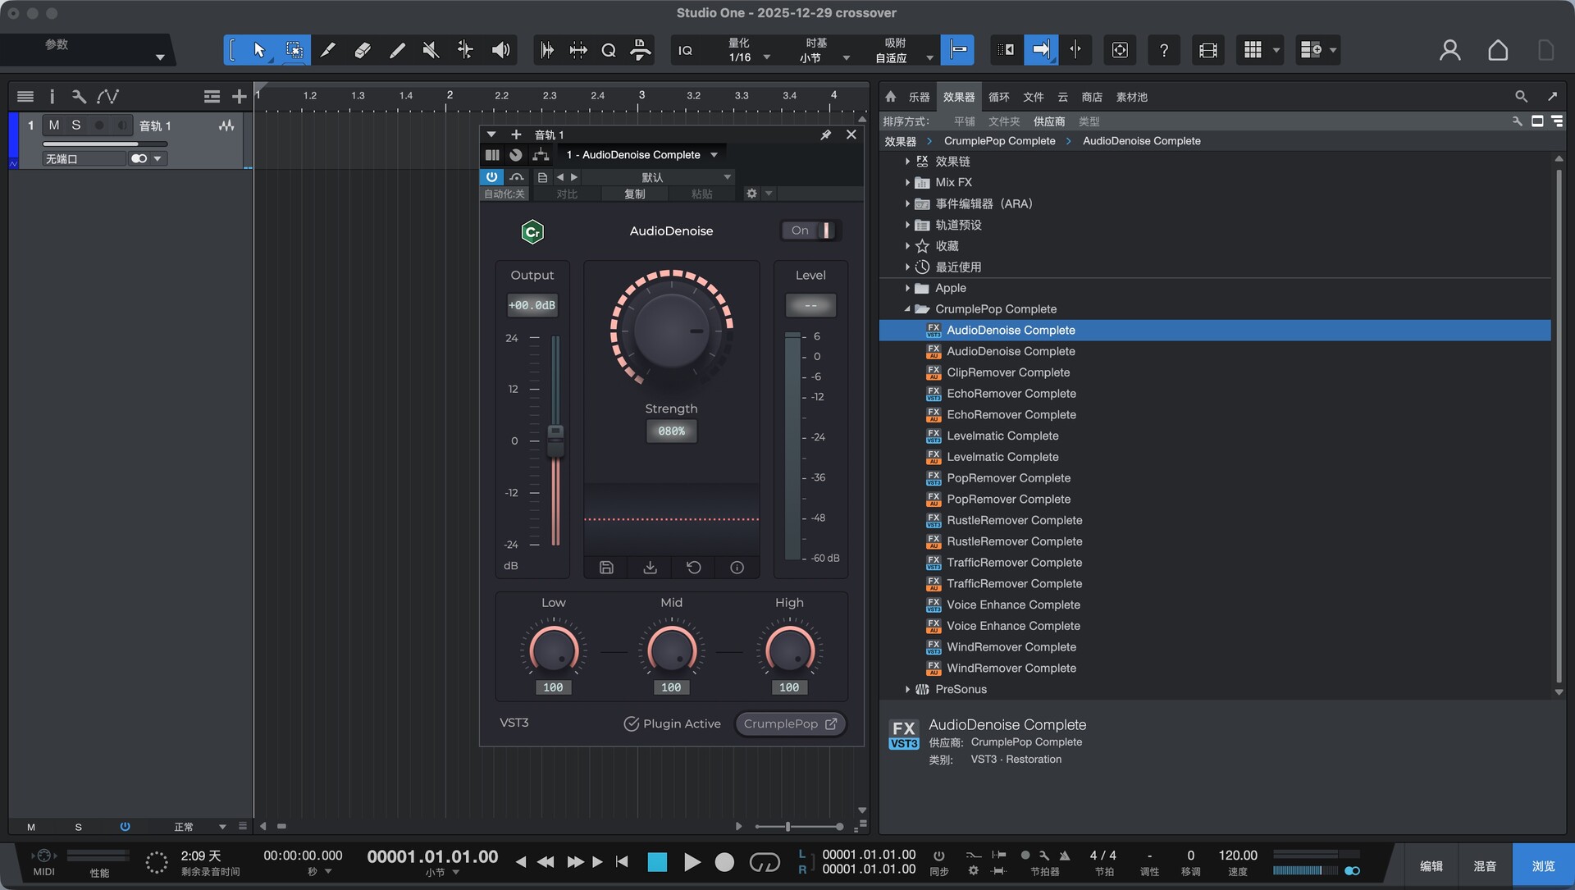
Task: Select ClipRemover Complete in the list
Action: [1007, 372]
